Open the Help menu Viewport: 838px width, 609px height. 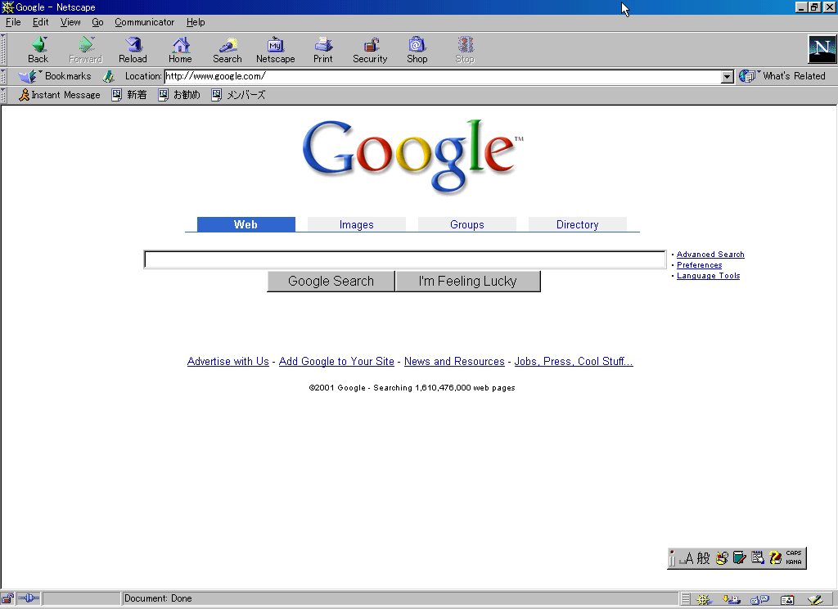point(196,22)
